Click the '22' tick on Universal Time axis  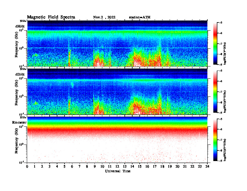click(x=192, y=167)
